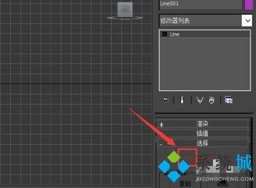Click the modifier list dropdown arrow
256x188 pixels.
(247, 20)
